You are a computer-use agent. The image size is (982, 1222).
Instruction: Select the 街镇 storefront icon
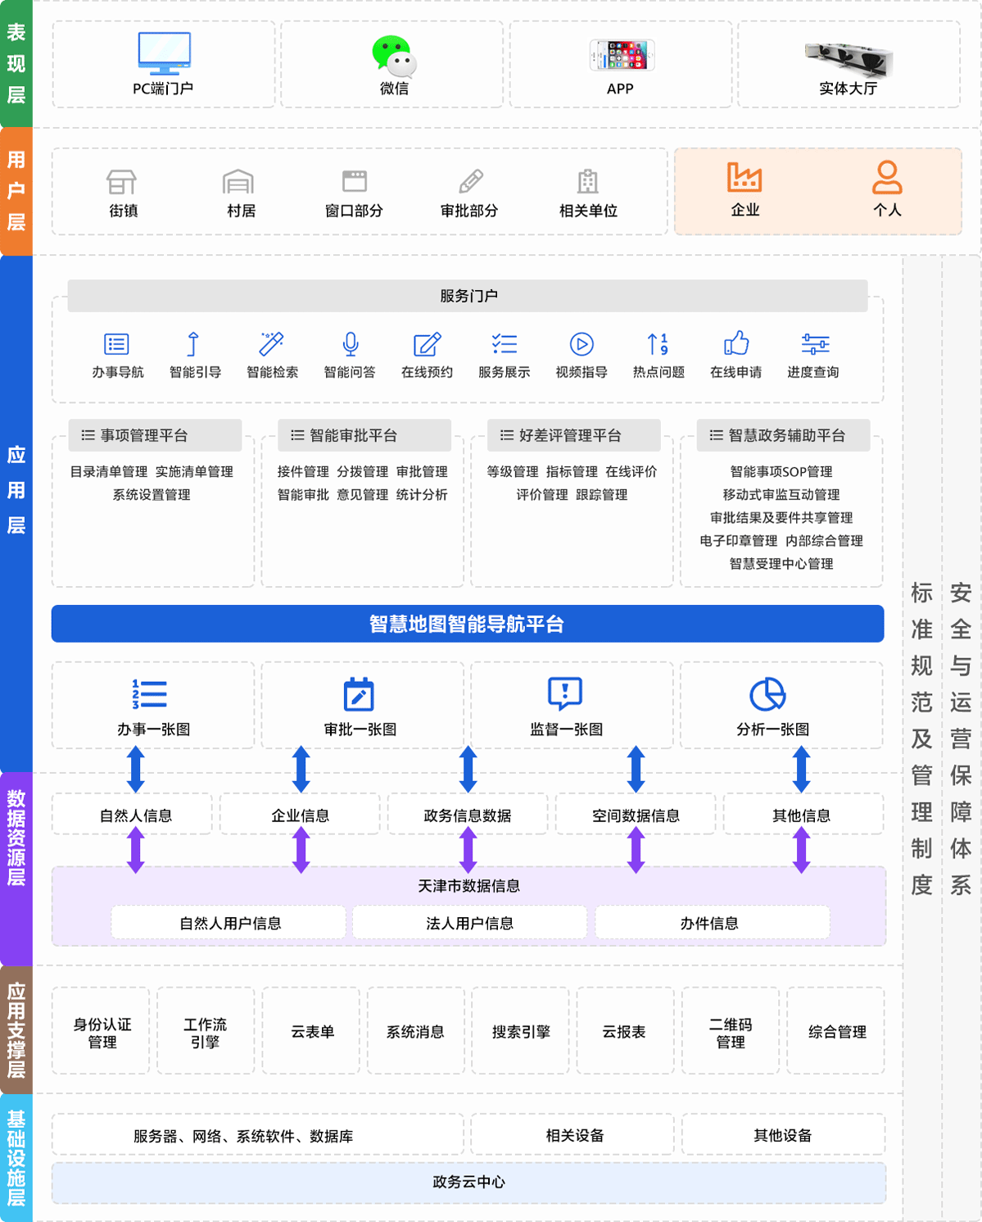point(121,181)
